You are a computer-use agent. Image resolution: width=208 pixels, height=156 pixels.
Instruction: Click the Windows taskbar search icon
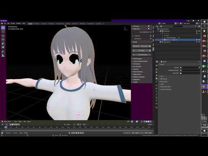[205, 26]
